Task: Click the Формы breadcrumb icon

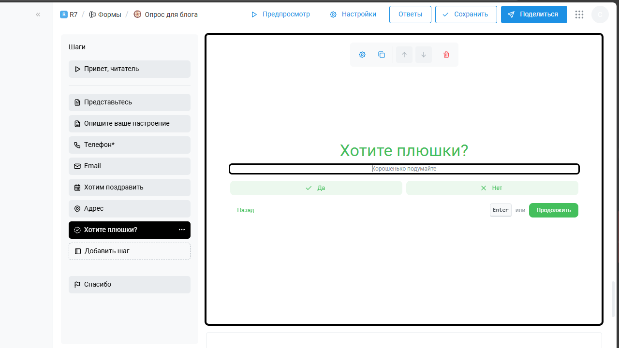Action: tap(92, 14)
